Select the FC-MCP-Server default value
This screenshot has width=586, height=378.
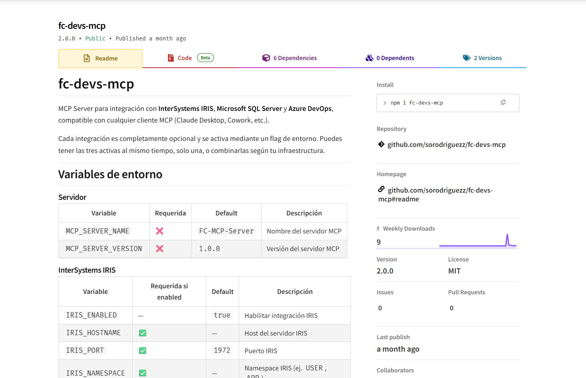coord(226,231)
